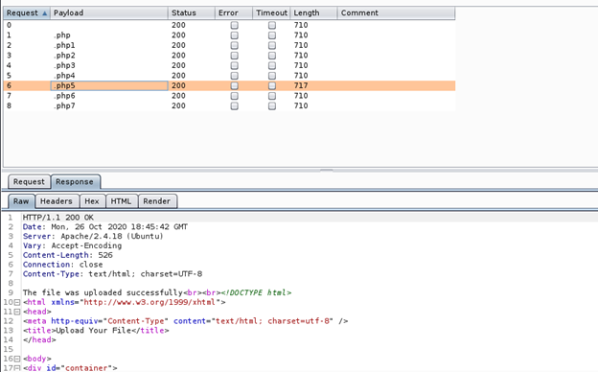
Task: Sort by the Timeout column header
Action: [271, 13]
